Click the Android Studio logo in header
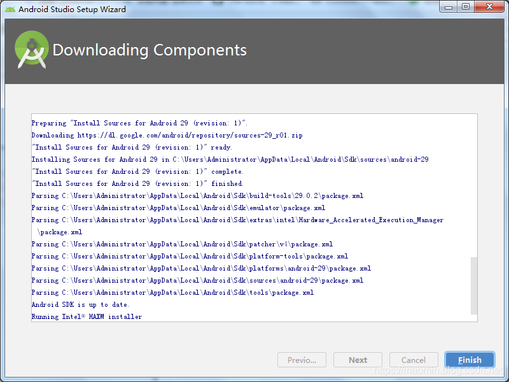 32,50
